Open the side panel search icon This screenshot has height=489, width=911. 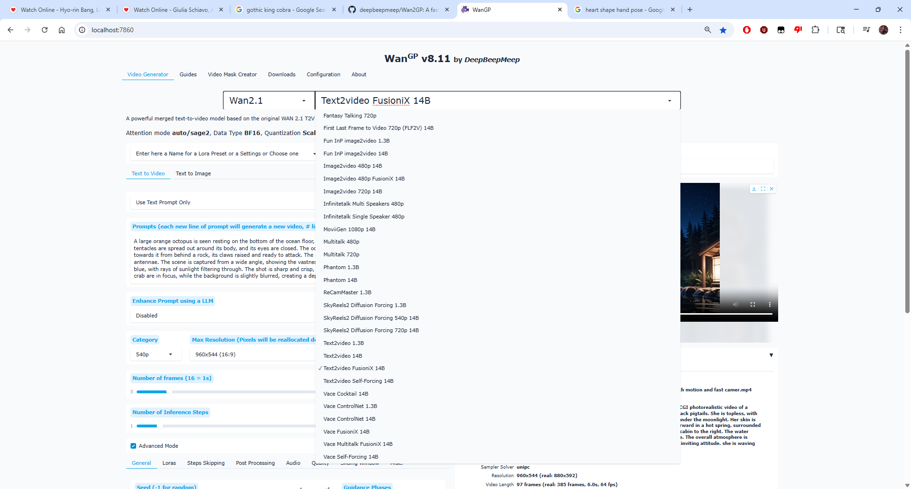click(x=841, y=30)
